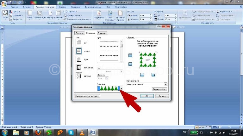Click the OK button

[147, 96]
